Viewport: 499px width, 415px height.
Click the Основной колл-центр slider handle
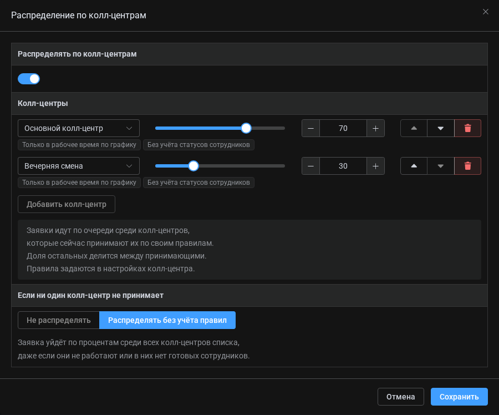coord(246,128)
